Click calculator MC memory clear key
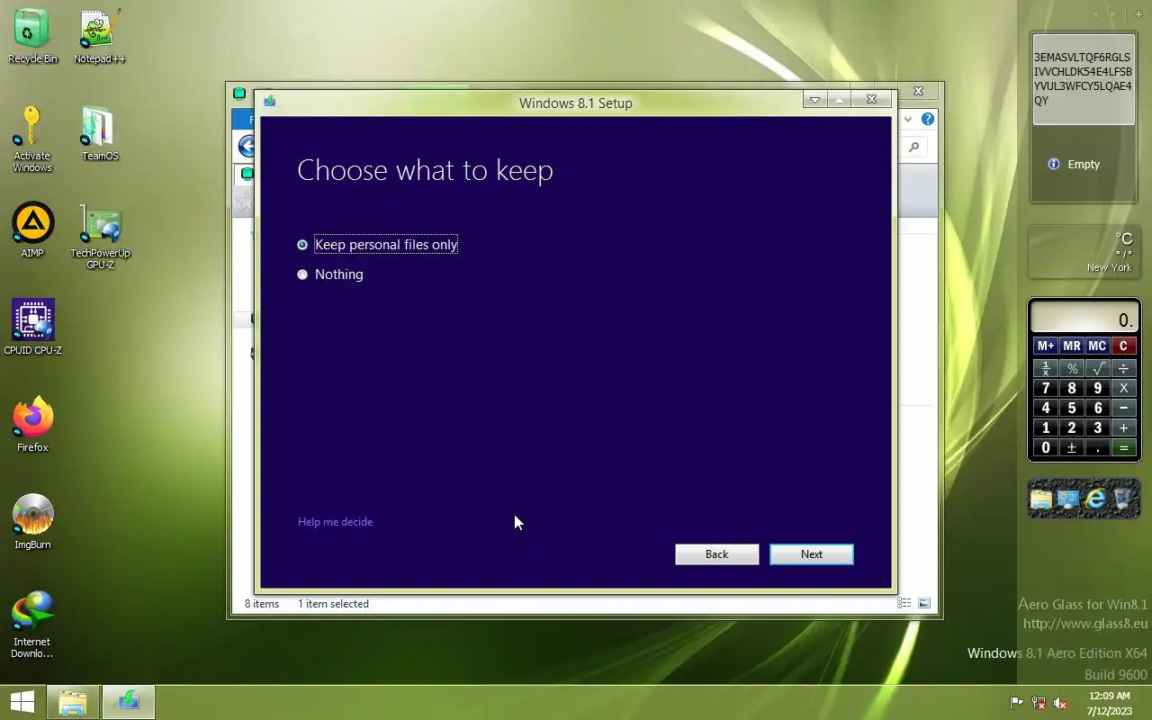Viewport: 1152px width, 720px height. 1097,346
